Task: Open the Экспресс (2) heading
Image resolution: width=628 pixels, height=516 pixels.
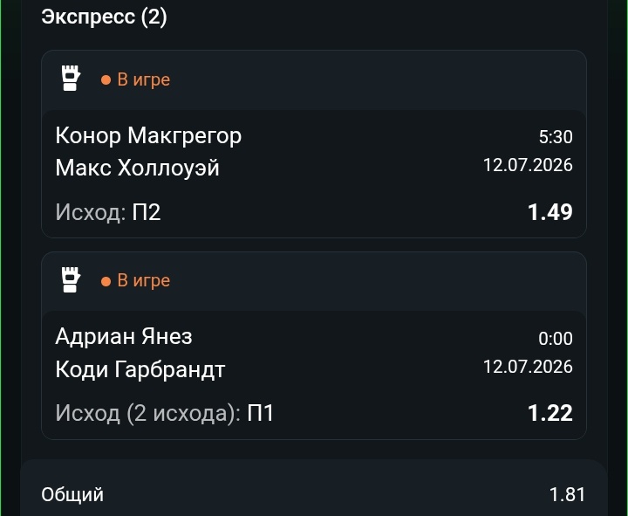Action: (104, 17)
